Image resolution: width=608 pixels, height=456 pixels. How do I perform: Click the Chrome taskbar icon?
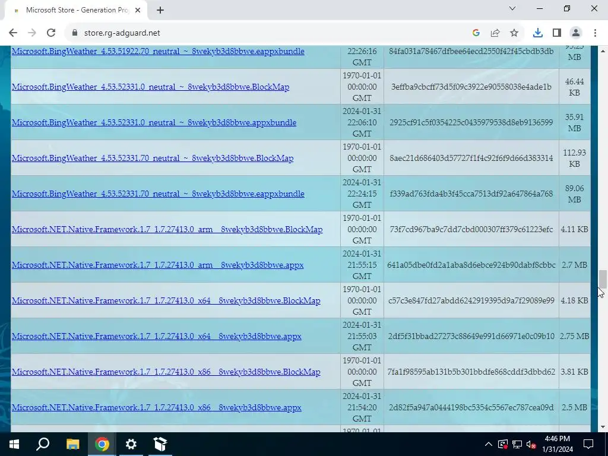point(102,444)
